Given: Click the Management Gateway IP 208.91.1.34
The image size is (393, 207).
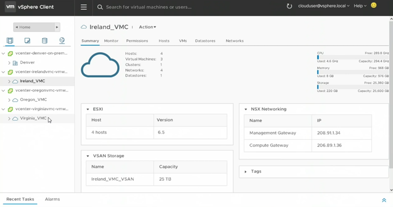Looking at the screenshot, I should 329,133.
